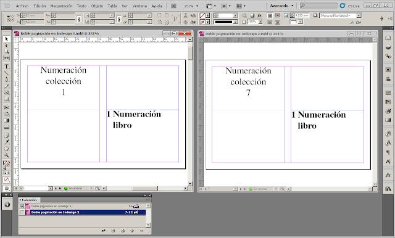Open the Layers panel in right dock

(388, 47)
